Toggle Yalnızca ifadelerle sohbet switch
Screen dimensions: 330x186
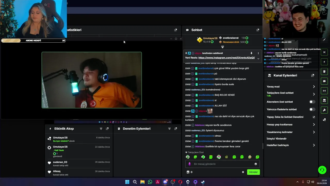(312, 109)
